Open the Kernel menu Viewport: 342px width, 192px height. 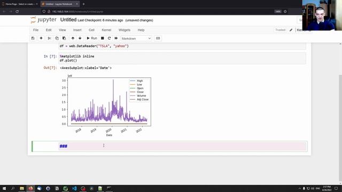pos(106,30)
